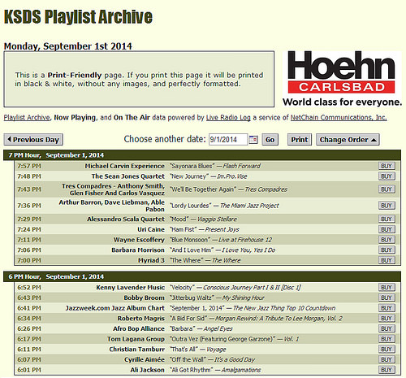This screenshot has height=378, width=406.
Task: Click BUY for Ali Jackson's Ali Got Rhythm
Action: click(387, 370)
